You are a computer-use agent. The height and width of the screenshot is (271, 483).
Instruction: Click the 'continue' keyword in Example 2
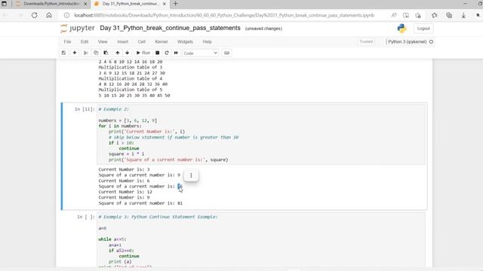(129, 148)
